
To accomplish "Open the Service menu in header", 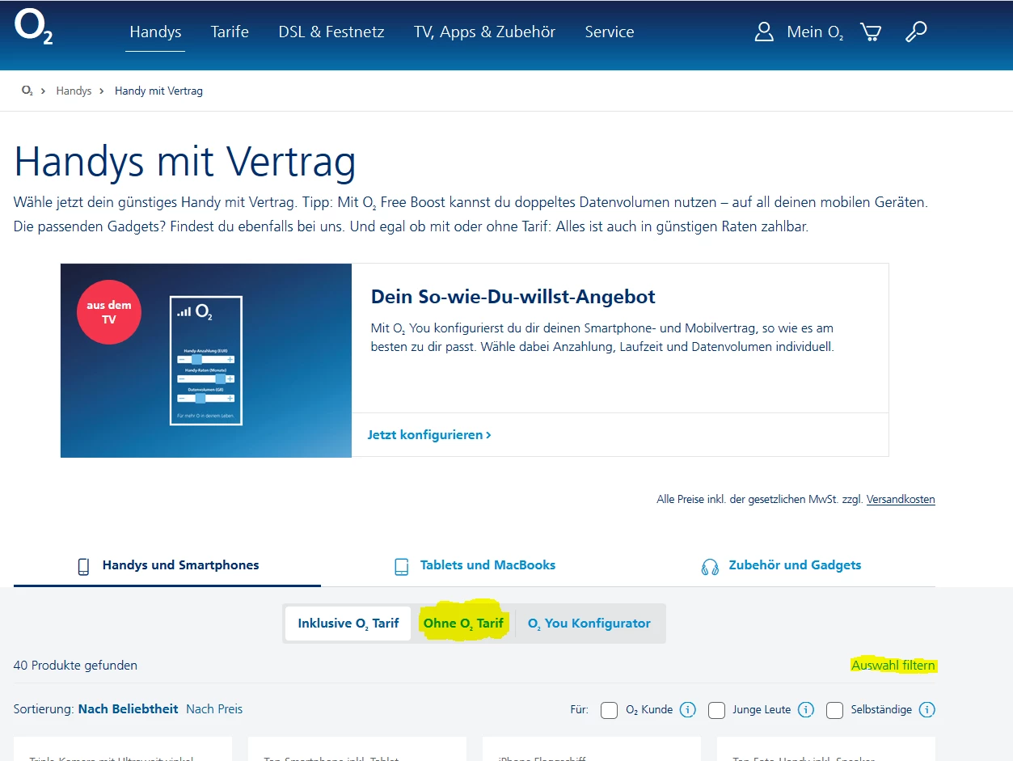I will [x=610, y=32].
